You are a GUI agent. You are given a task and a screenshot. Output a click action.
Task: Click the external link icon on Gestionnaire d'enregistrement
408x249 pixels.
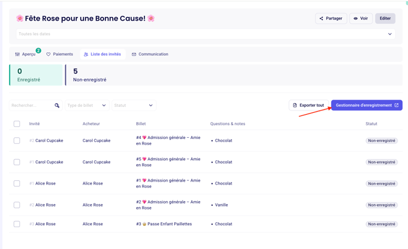click(396, 106)
